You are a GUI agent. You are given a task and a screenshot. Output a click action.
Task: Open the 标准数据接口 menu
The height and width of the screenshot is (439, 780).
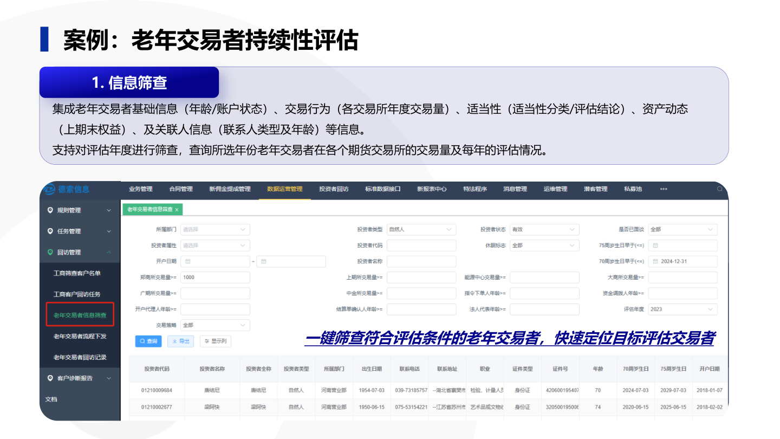point(383,189)
